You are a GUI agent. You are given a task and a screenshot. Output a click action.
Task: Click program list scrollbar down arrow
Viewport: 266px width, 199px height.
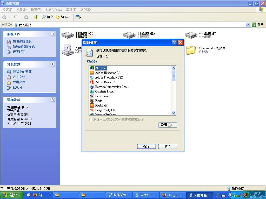[x=174, y=113]
